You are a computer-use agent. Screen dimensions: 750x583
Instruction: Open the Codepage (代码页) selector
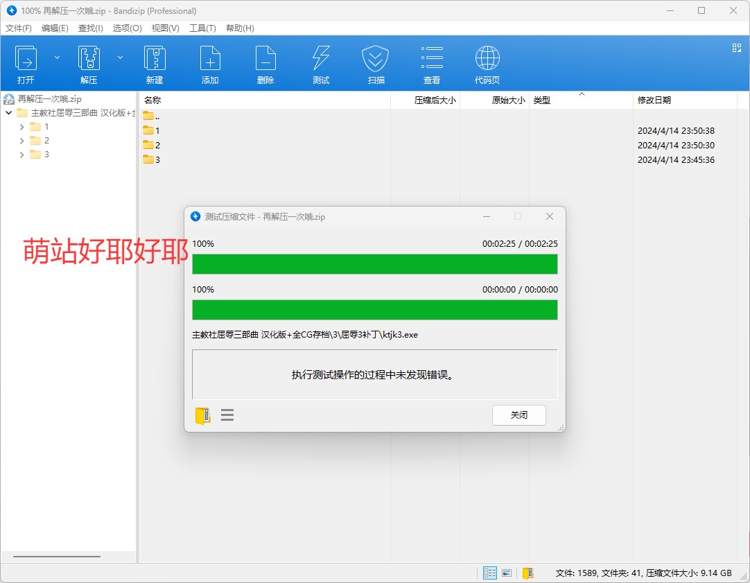click(x=487, y=63)
